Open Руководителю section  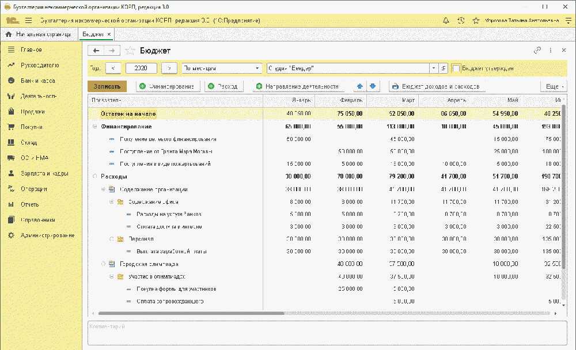pyautogui.click(x=41, y=65)
